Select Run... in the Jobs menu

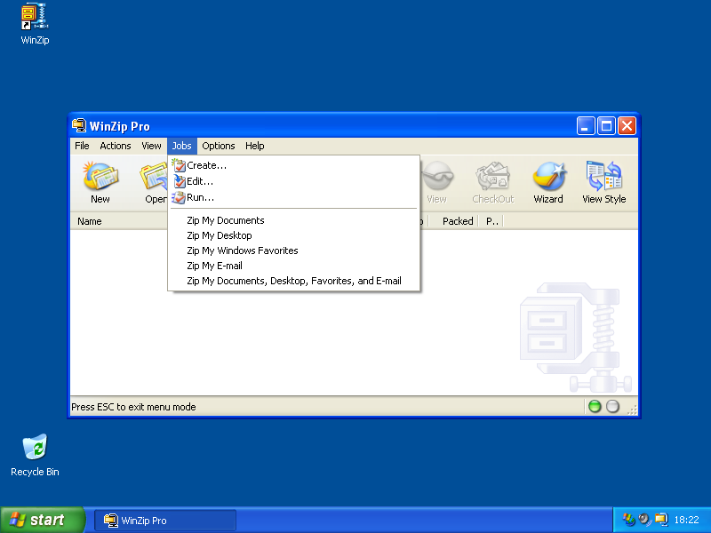coord(200,197)
